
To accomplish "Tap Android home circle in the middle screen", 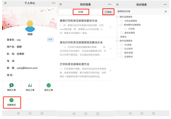I will 86,114.
